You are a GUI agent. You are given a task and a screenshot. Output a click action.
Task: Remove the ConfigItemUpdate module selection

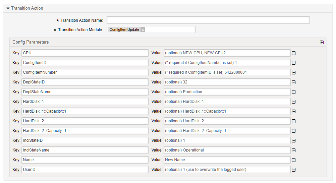(143, 30)
